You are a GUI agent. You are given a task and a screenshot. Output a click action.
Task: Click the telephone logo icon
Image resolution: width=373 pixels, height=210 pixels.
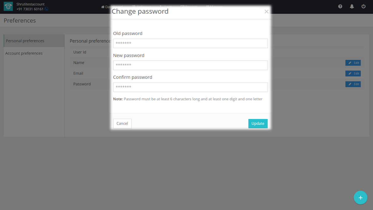coord(8,7)
